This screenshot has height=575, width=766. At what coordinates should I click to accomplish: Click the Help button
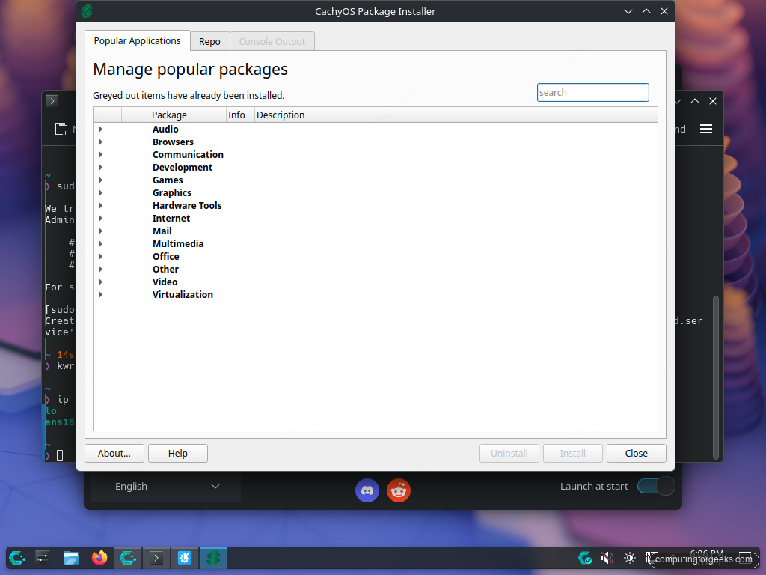(178, 453)
